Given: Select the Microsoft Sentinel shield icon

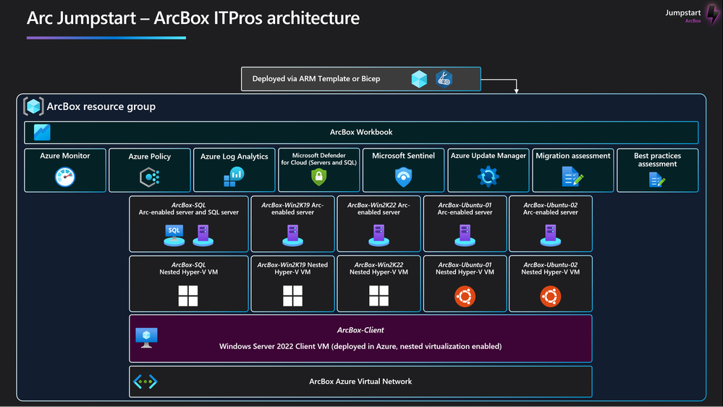Looking at the screenshot, I should [x=403, y=177].
